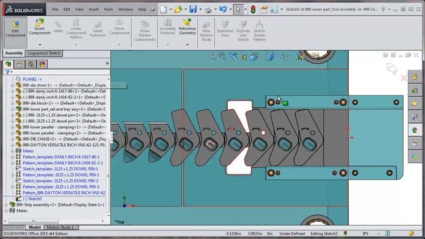
Task: Select Move Component tool
Action: [120, 27]
